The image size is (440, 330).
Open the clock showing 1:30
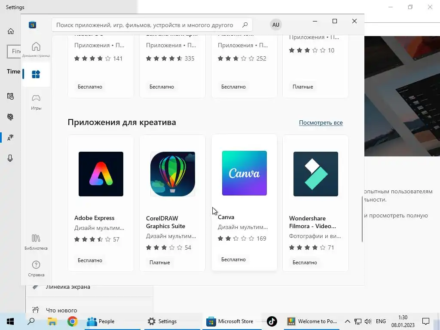coord(403,321)
